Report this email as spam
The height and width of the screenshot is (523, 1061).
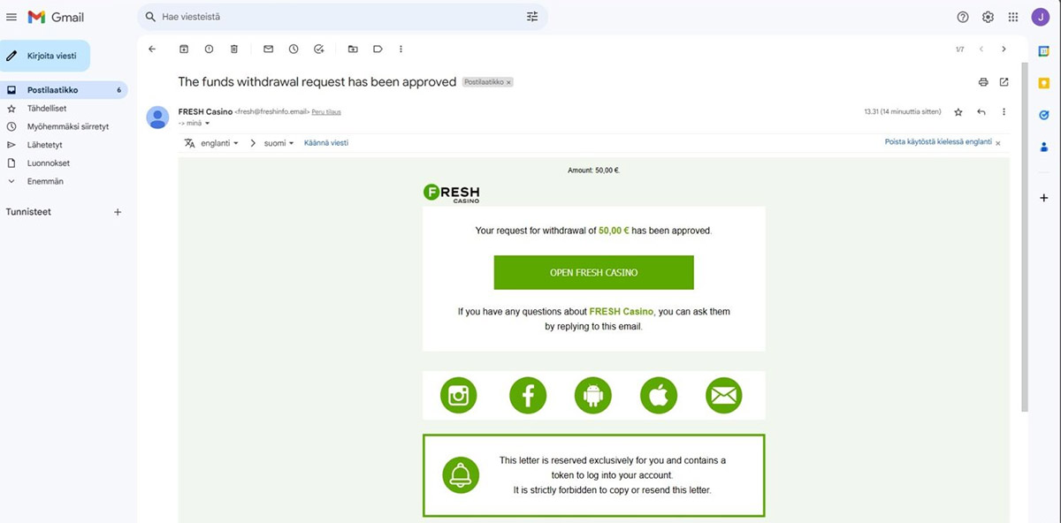(209, 49)
